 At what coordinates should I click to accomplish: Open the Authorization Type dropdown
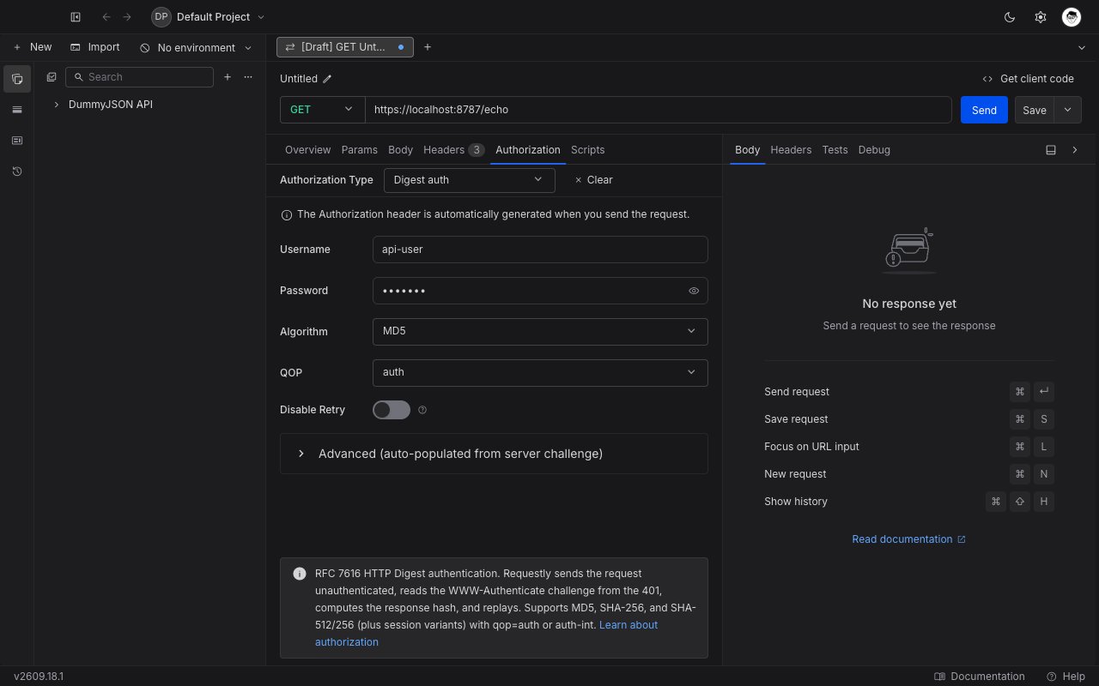point(469,180)
